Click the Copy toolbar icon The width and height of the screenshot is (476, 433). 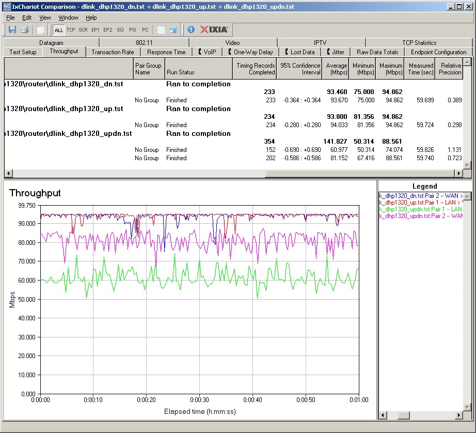(x=40, y=29)
